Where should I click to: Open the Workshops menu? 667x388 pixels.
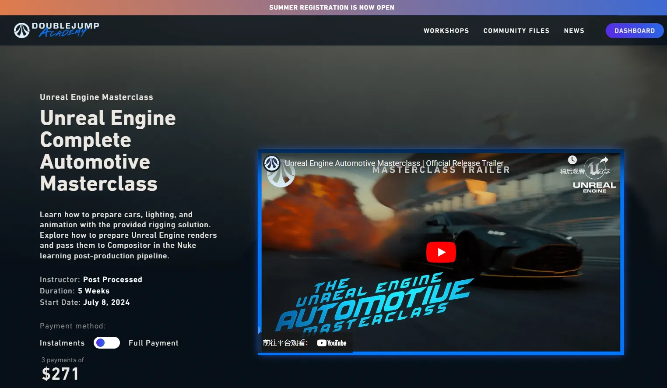446,31
